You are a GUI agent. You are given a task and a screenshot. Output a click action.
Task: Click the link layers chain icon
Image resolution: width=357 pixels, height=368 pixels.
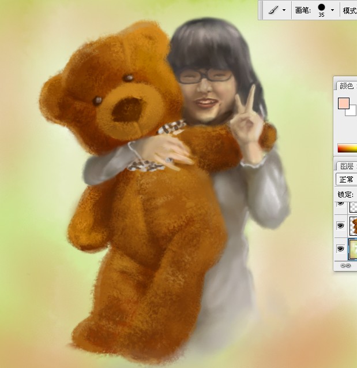(345, 266)
